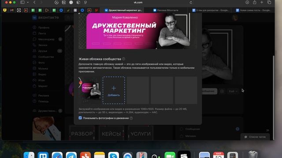
Task: Click the Игры sidebar icon
Action: coord(34,80)
